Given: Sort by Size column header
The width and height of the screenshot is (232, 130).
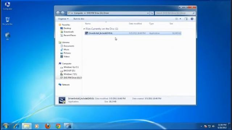Looking at the screenshot, I should pos(171,23).
